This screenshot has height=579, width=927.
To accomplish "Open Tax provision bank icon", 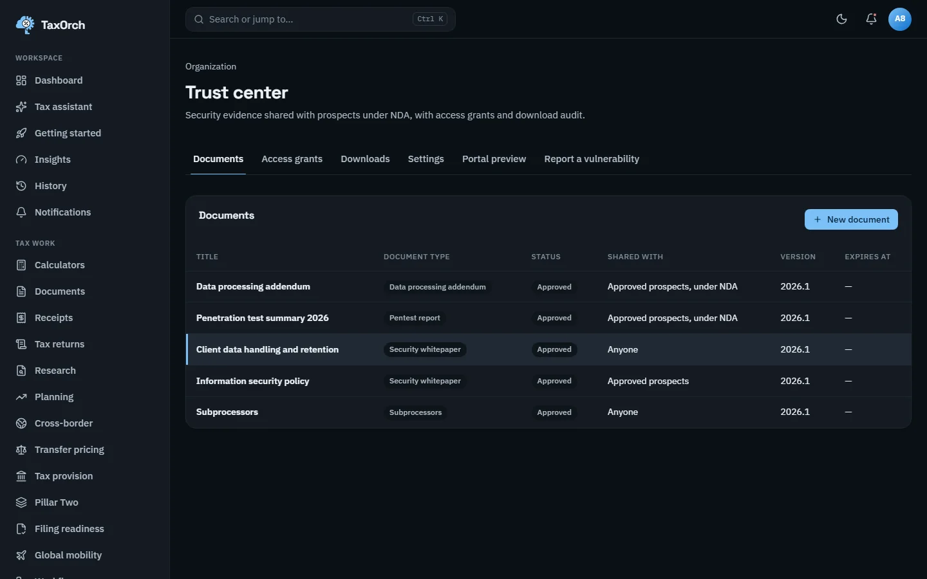I will [21, 476].
